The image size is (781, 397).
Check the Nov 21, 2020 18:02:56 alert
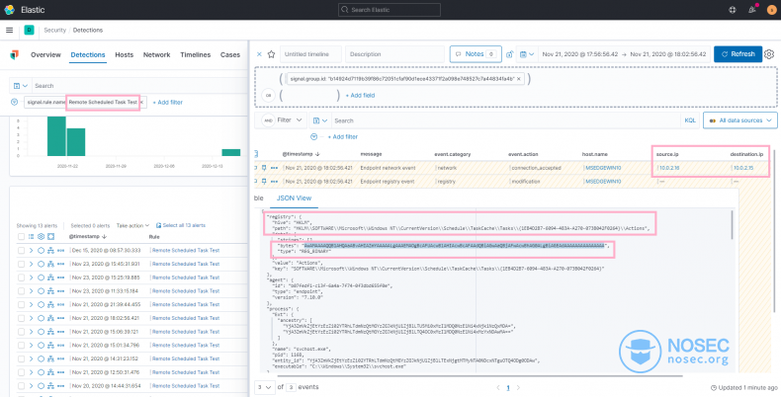[21, 318]
